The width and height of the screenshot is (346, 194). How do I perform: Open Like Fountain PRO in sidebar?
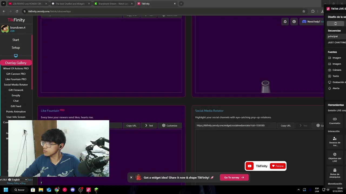[16, 79]
